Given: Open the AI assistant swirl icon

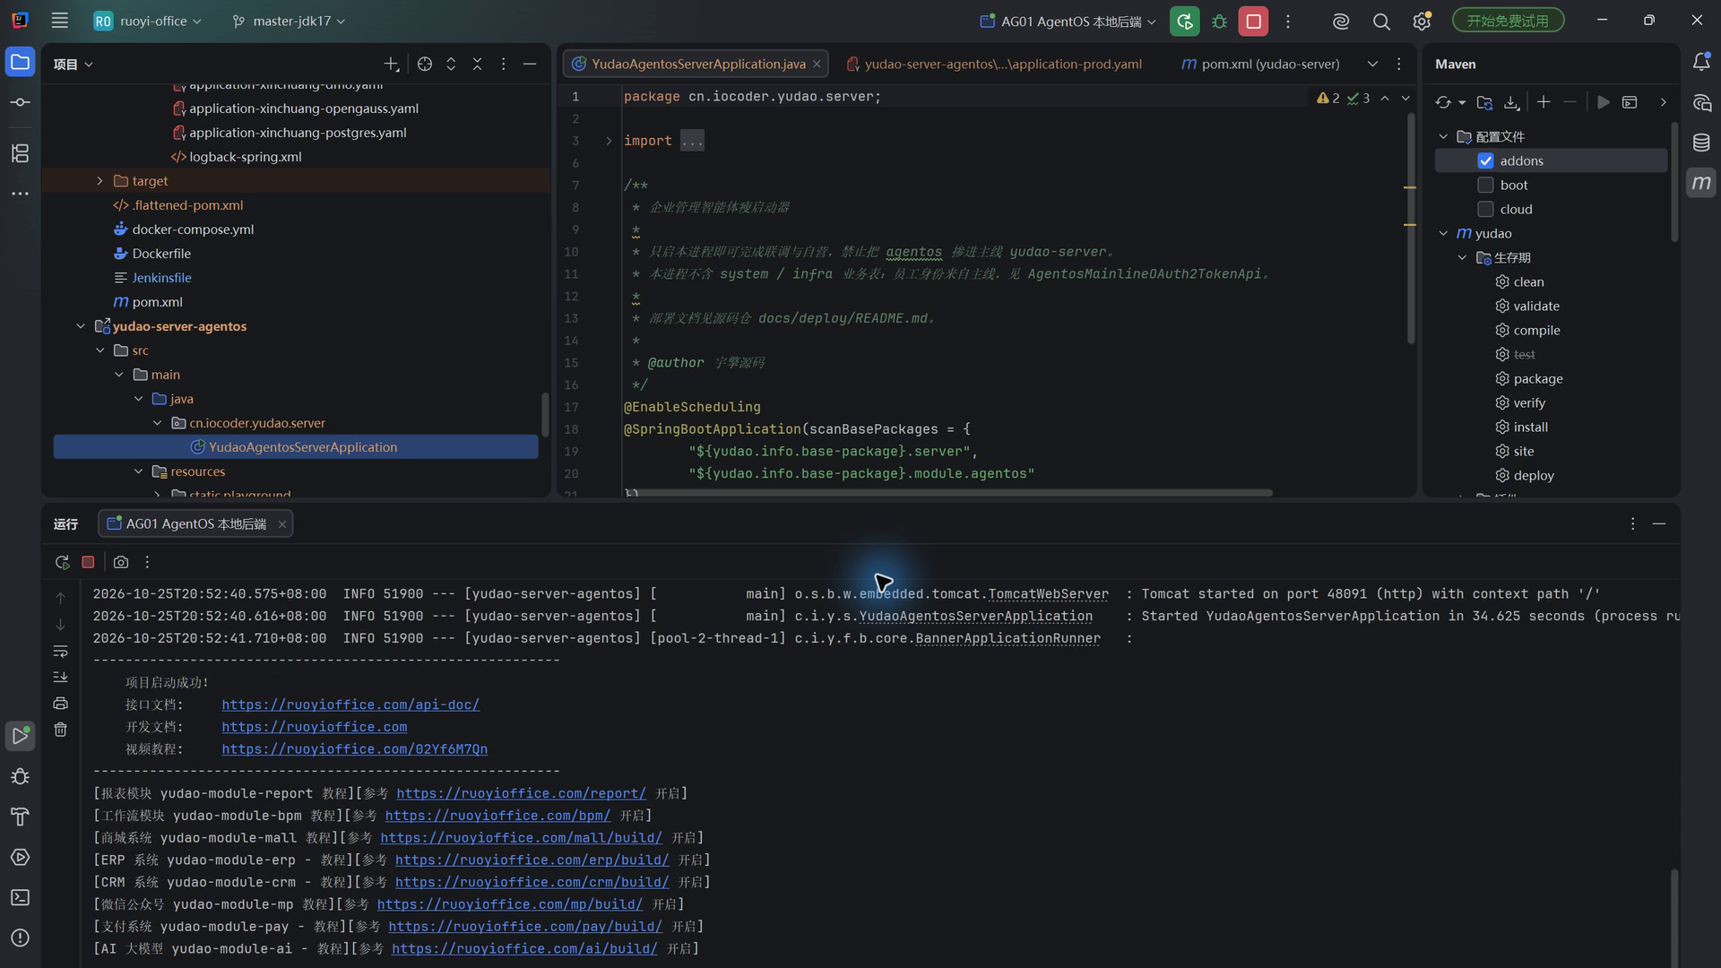Looking at the screenshot, I should (x=1341, y=22).
